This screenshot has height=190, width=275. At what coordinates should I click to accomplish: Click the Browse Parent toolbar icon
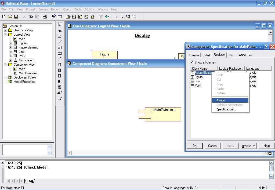pyautogui.click(x=101, y=17)
